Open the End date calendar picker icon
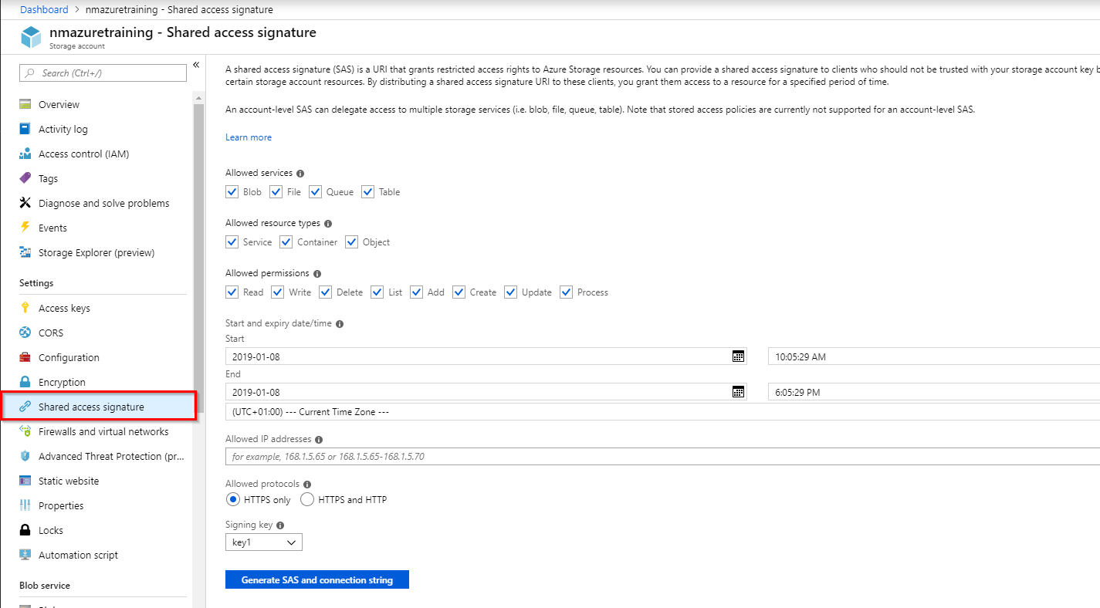1100x608 pixels. (738, 392)
